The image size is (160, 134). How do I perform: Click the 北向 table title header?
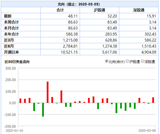coord(79,4)
